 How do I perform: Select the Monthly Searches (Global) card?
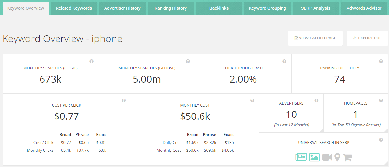tap(147, 74)
